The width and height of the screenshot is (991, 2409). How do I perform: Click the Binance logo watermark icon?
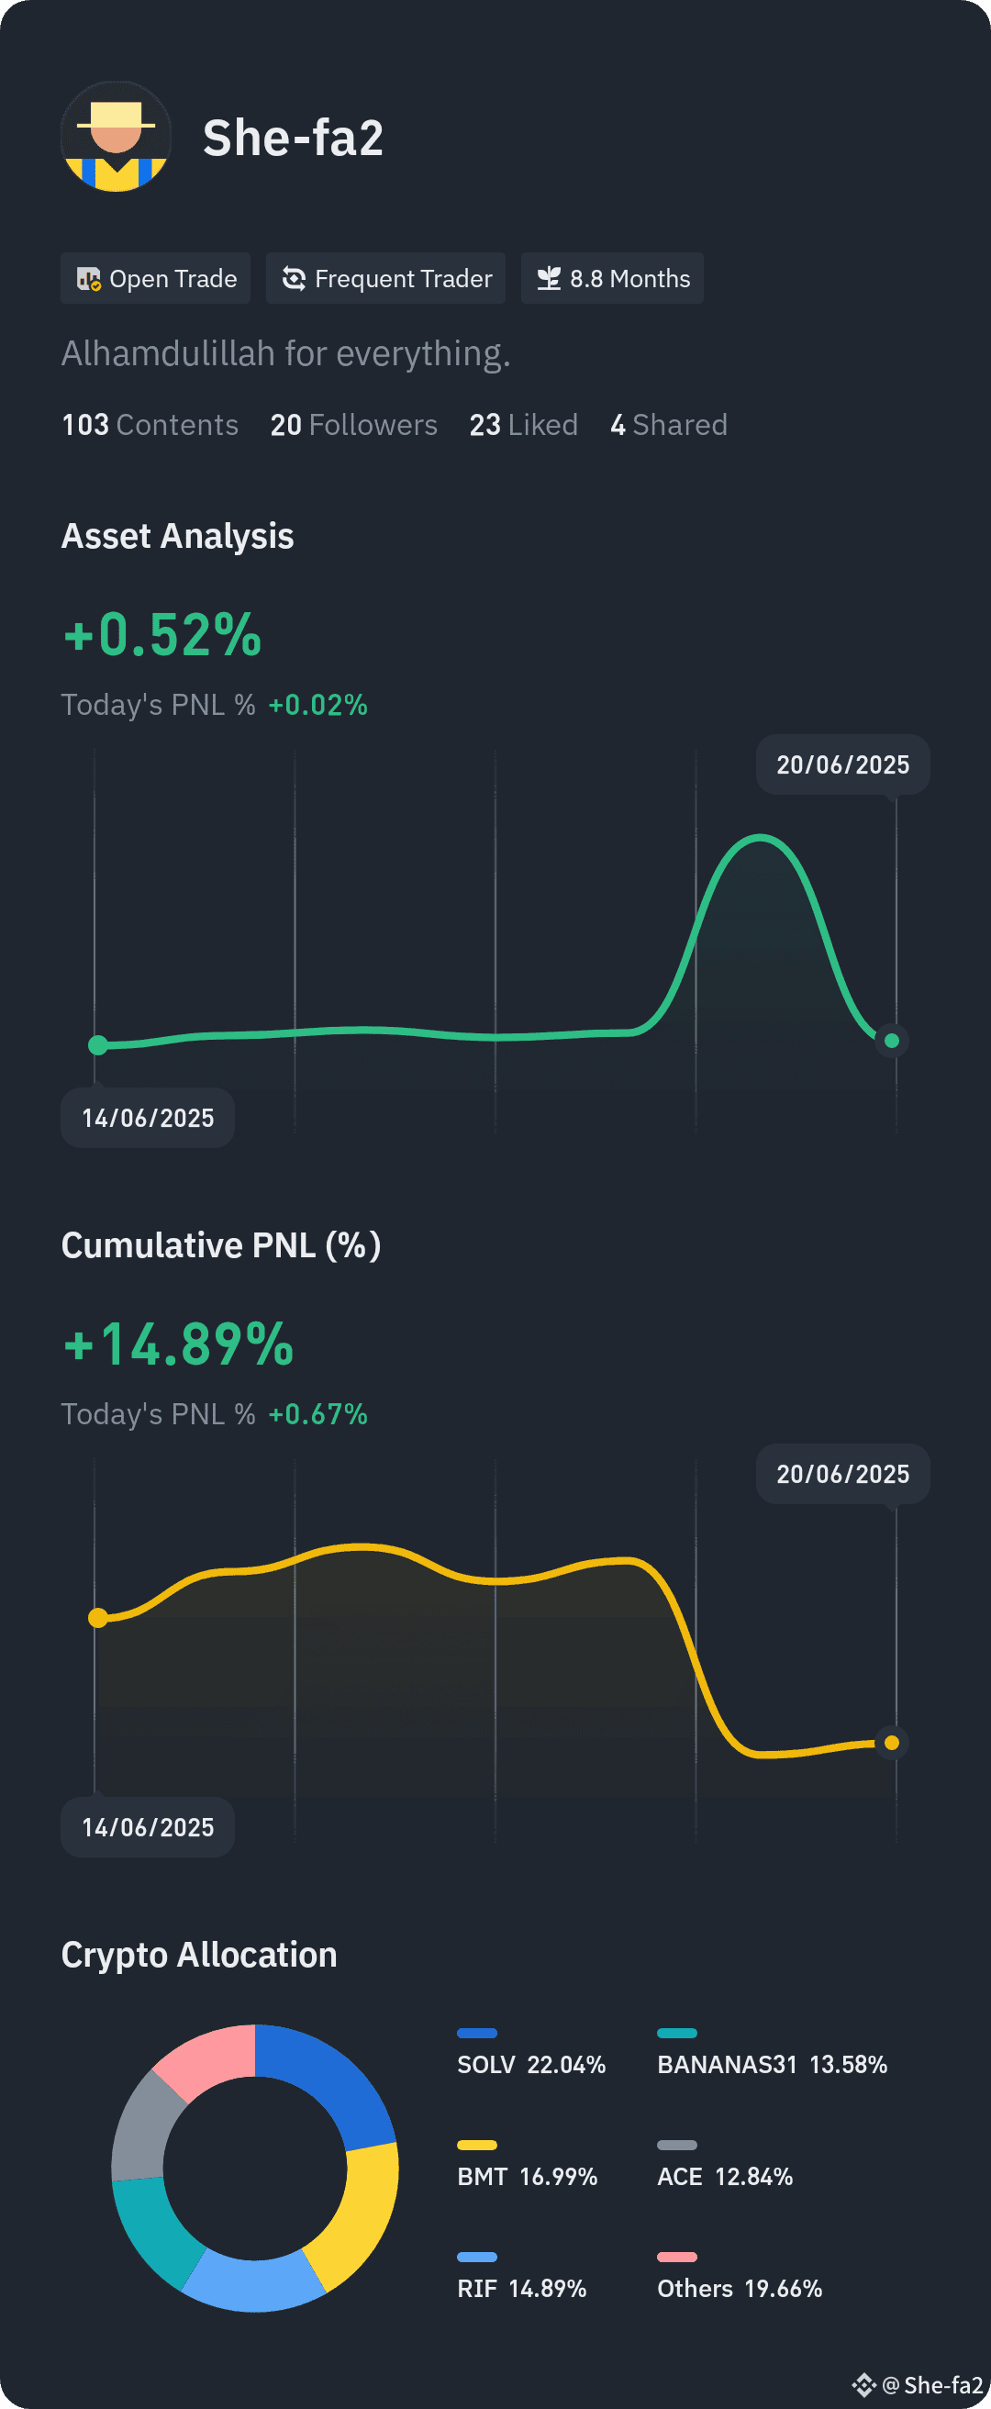tap(863, 2383)
